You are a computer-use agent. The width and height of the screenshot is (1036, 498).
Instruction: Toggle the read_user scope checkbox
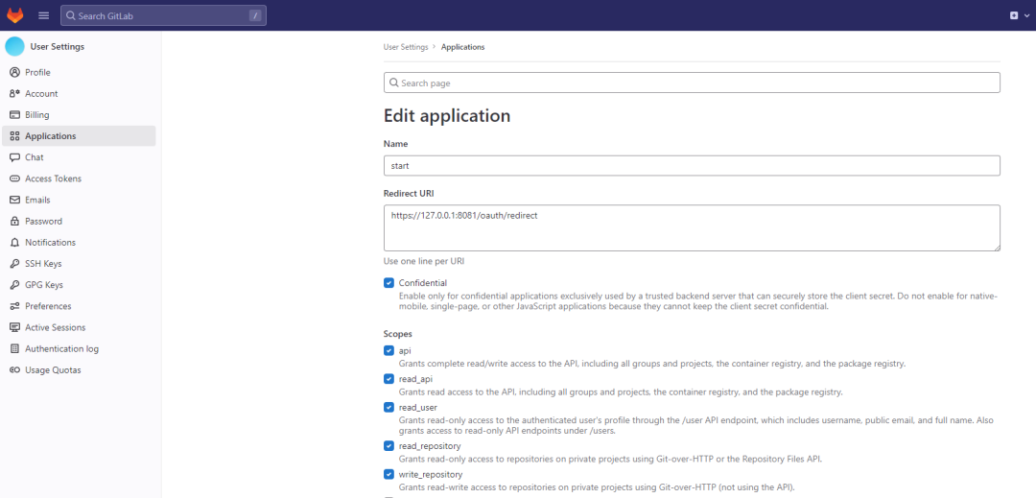[388, 408]
